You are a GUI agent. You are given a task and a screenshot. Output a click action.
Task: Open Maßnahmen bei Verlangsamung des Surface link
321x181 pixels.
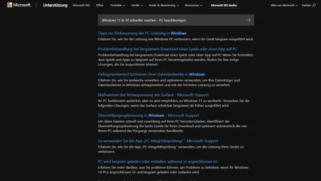pos(153,95)
